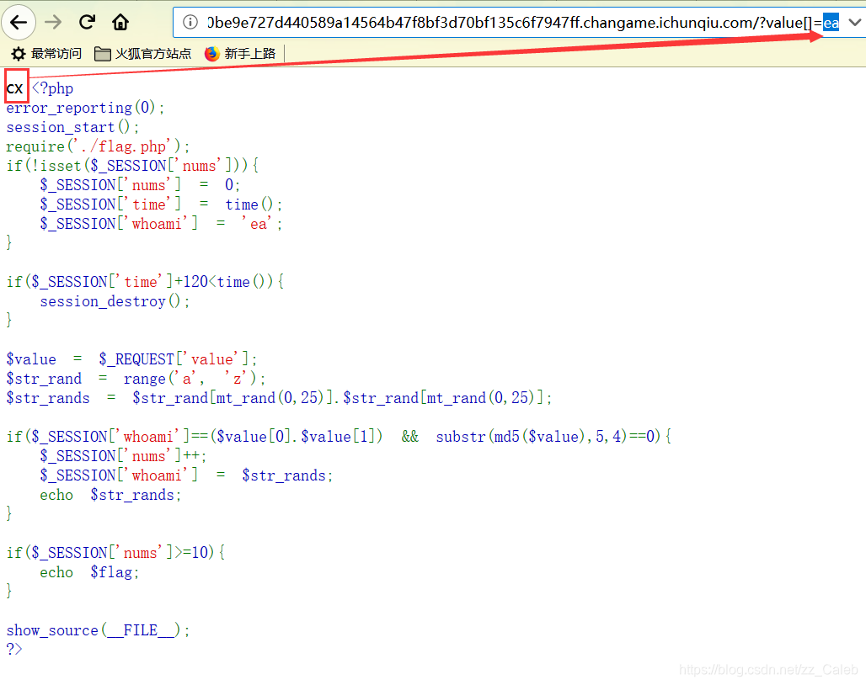866x685 pixels.
Task: Click the require './flag.php' line
Action: (x=98, y=146)
